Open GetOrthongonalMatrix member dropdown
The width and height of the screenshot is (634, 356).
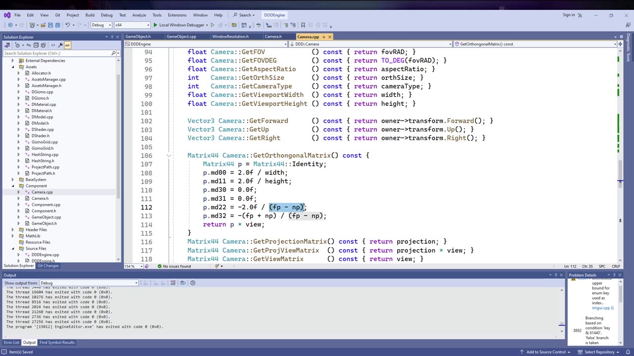(535, 44)
